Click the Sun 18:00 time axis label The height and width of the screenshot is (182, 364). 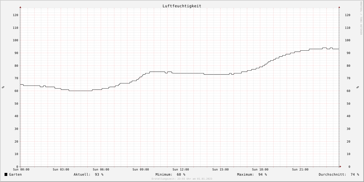pyautogui.click(x=260, y=170)
